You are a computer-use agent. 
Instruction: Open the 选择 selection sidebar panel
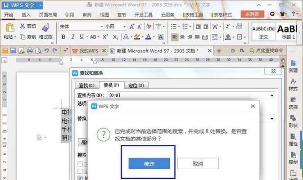point(293,103)
